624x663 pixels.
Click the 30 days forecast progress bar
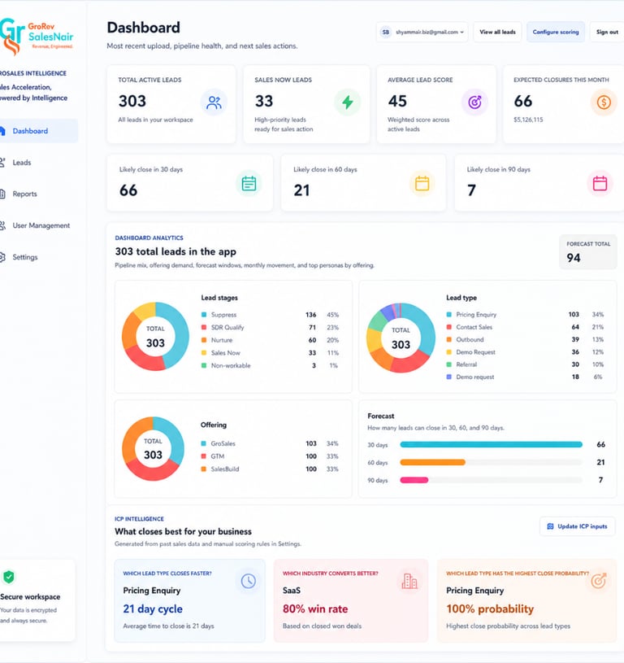click(491, 444)
